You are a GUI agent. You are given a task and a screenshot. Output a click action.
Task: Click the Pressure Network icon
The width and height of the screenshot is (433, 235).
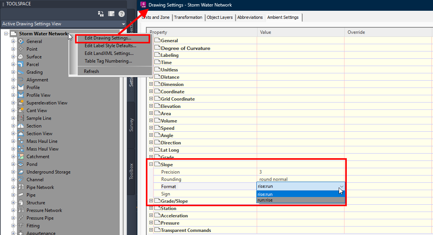tap(21, 210)
